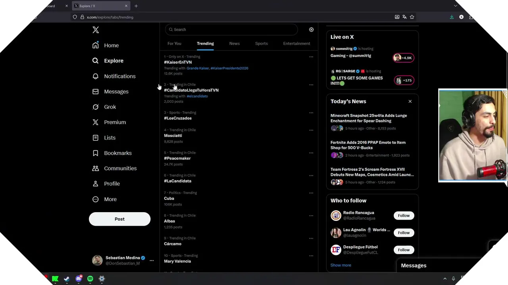Open Minecraft Snapshot 25w41a news story

[369, 118]
